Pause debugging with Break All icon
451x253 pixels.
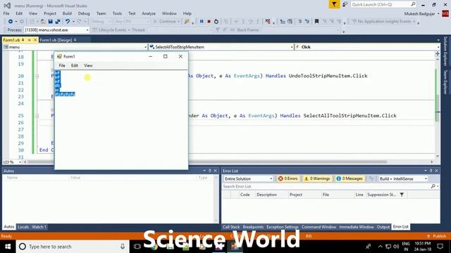pos(202,22)
